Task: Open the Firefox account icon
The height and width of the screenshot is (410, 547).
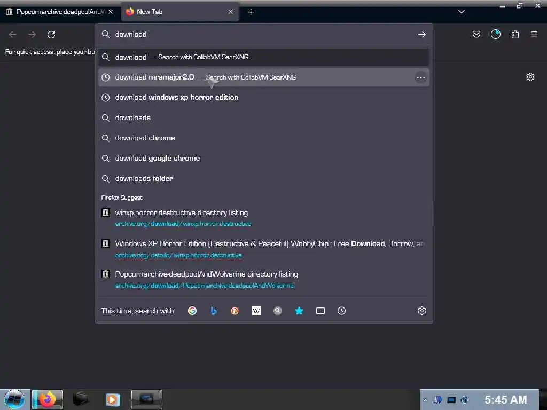Action: 496,34
